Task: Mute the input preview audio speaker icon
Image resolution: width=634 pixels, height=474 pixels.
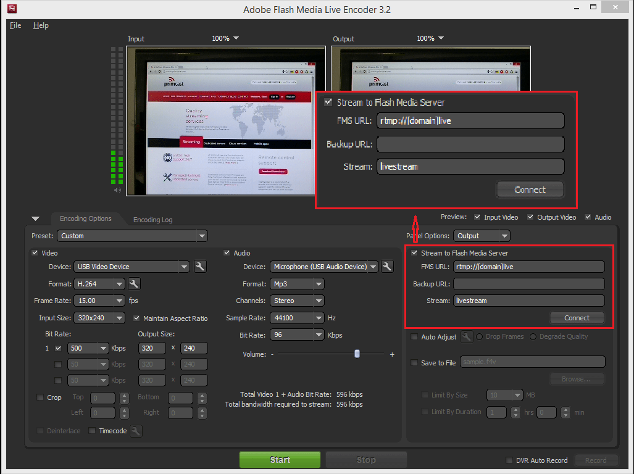Action: (x=117, y=190)
